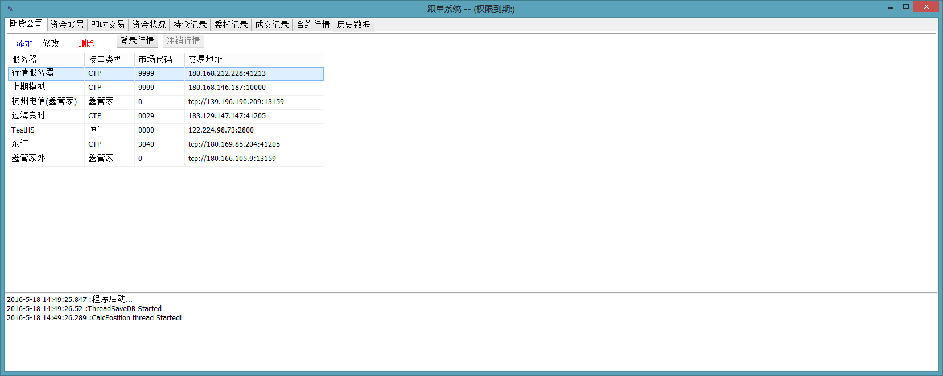Go to the 持仓记录 tab

(190, 24)
